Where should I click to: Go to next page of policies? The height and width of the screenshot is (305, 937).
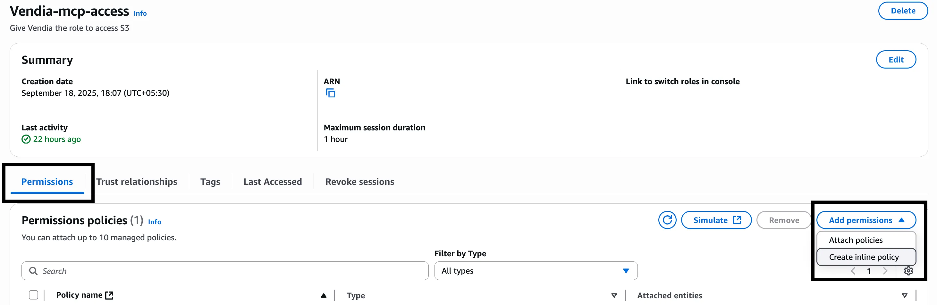click(x=885, y=271)
